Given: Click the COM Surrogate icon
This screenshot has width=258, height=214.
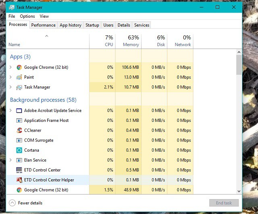Looking at the screenshot, I should (19, 140).
